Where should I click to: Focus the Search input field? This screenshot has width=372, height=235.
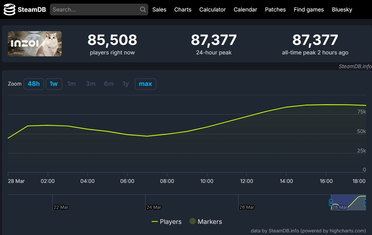tap(95, 10)
